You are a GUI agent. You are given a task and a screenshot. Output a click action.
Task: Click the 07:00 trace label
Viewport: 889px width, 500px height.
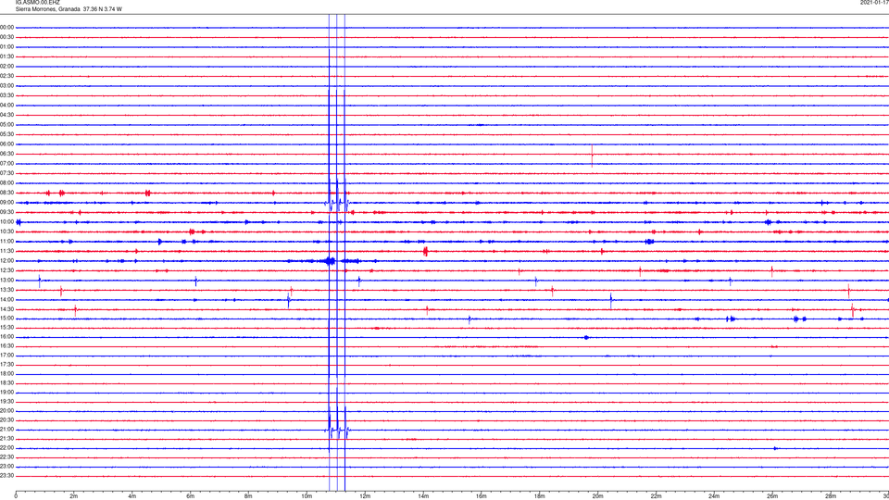click(6, 163)
